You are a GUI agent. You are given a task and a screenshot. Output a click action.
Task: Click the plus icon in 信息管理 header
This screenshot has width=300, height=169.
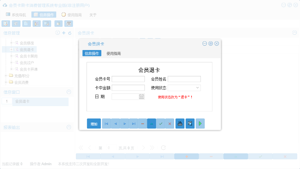click(x=63, y=33)
